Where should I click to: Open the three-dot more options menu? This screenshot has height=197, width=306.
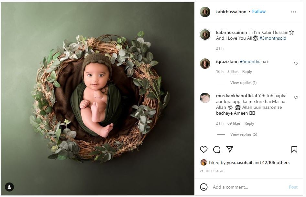pos(293,12)
